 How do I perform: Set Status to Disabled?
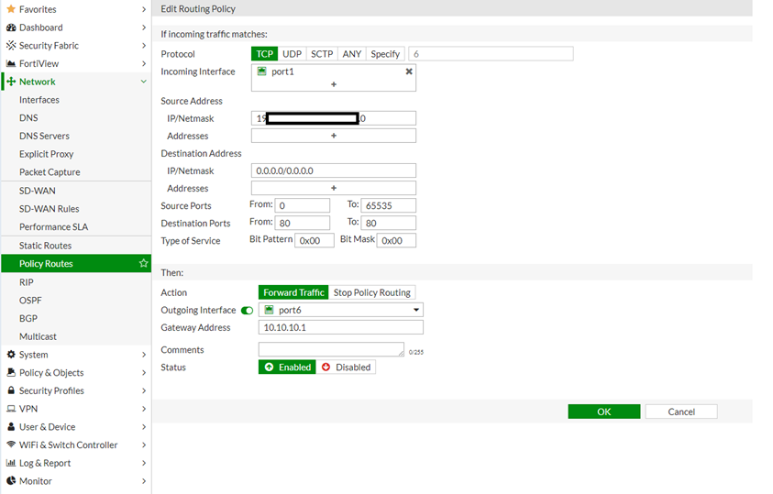point(346,367)
